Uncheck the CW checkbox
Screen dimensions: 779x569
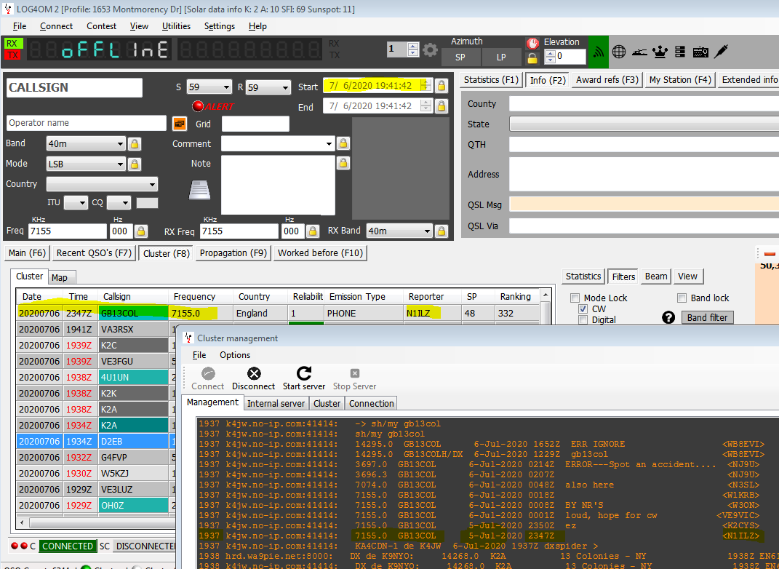point(583,309)
